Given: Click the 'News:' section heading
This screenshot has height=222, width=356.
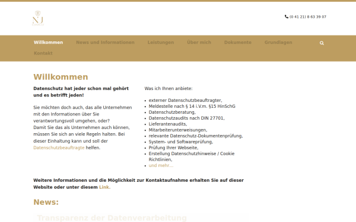Looking at the screenshot, I should click(x=46, y=202).
